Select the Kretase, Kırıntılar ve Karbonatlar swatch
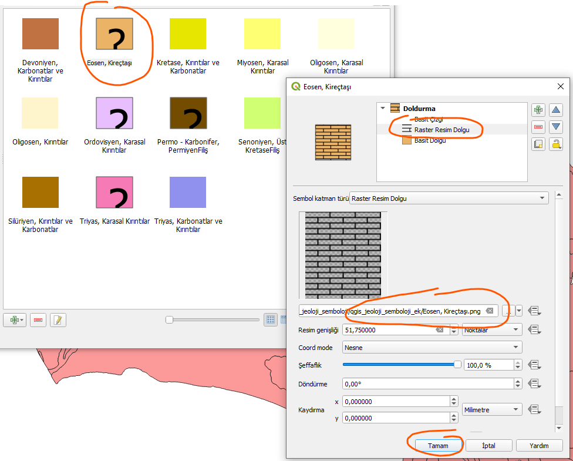The height and width of the screenshot is (461, 573). click(188, 33)
